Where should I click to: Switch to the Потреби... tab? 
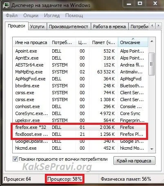click(139, 27)
